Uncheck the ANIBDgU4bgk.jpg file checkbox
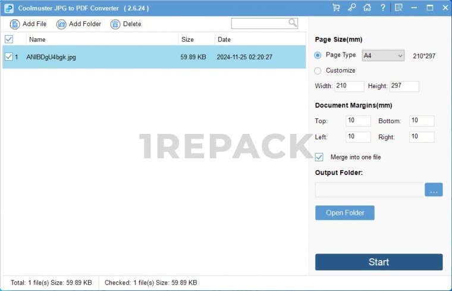Viewport: 452px width, 291px height. pyautogui.click(x=8, y=57)
